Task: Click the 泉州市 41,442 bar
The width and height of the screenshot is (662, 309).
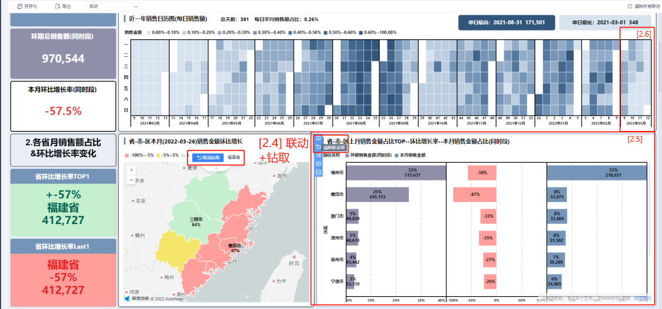Action: [351, 259]
